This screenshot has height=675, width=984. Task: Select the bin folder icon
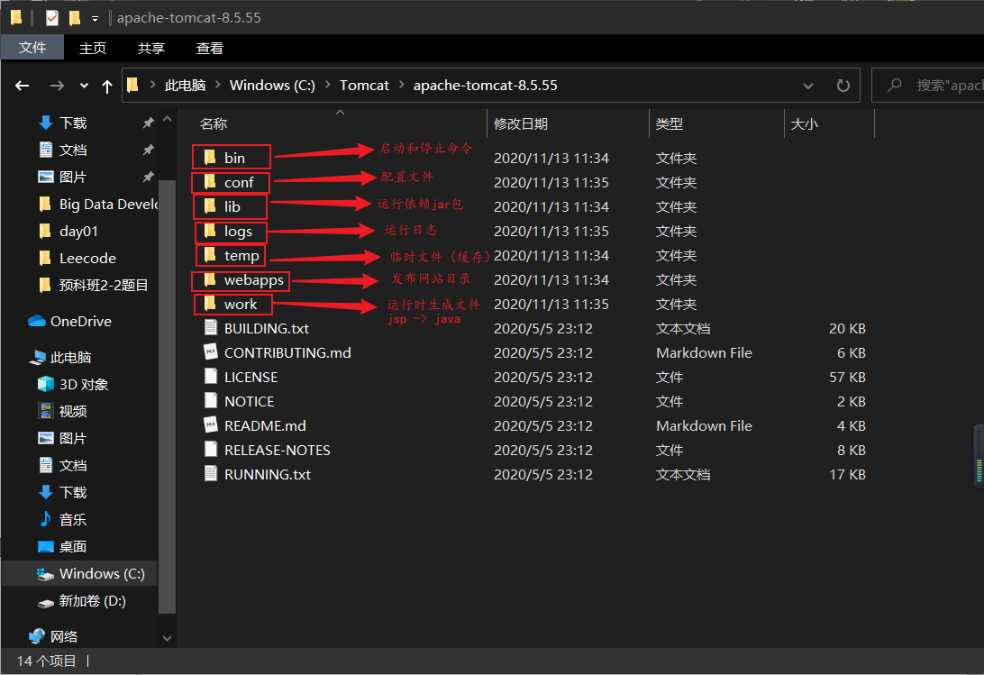[x=210, y=157]
